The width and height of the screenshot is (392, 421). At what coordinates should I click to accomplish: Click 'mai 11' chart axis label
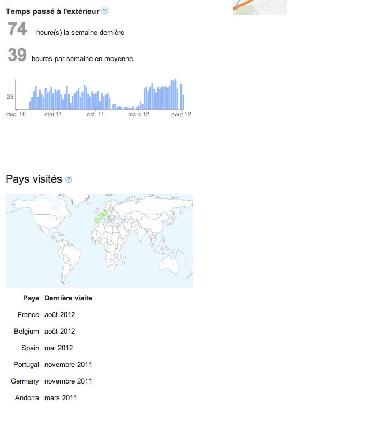click(x=53, y=115)
